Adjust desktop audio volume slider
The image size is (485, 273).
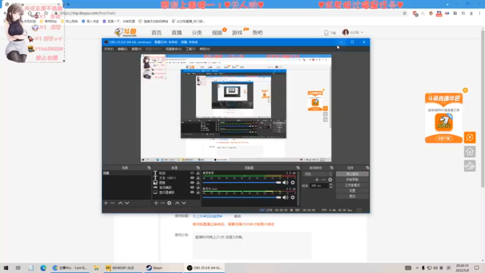(241, 183)
